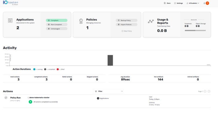This screenshot has height=118, width=218.
Task: Click the backups storage progress bar
Action: (195, 31)
